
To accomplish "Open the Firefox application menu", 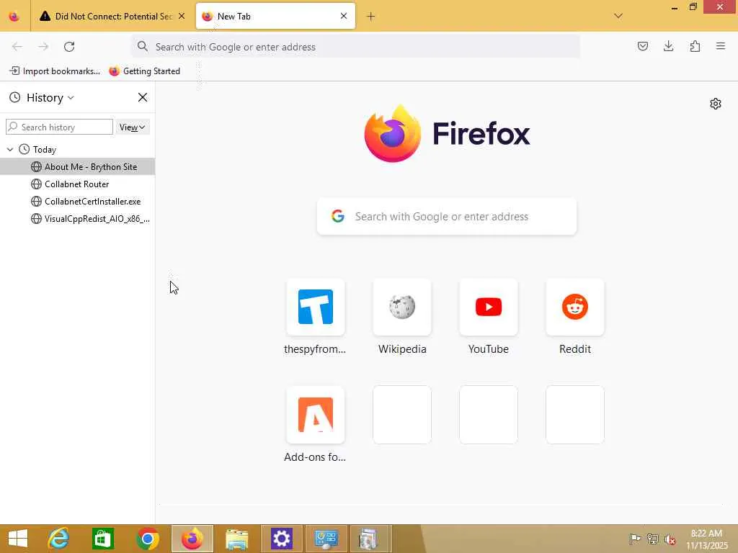I will click(x=721, y=46).
